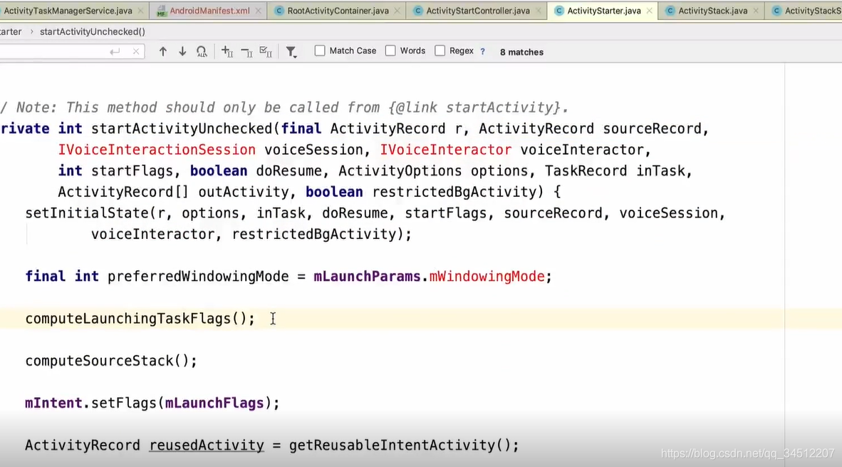Viewport: 842px width, 467px height.
Task: Click mWindowingMode field reference
Action: click(487, 277)
